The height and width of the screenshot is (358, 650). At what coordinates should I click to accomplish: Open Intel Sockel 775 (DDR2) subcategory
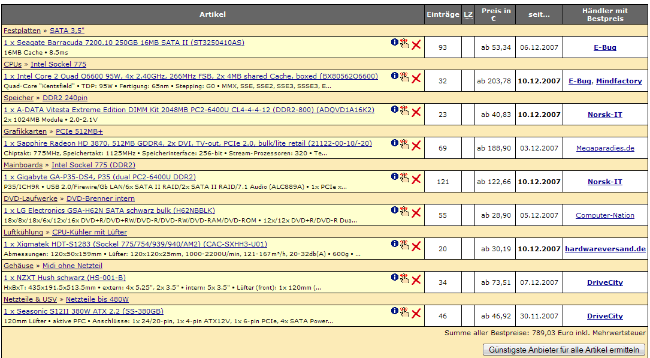click(93, 165)
